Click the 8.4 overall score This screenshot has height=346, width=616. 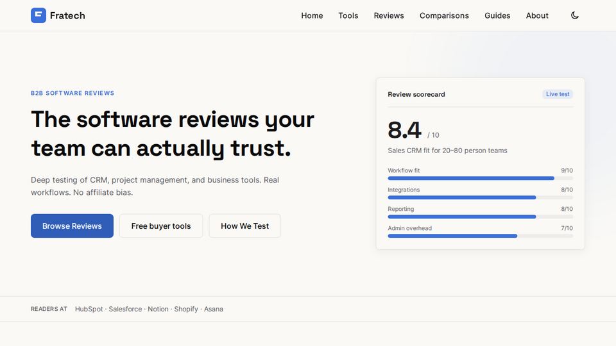click(404, 130)
